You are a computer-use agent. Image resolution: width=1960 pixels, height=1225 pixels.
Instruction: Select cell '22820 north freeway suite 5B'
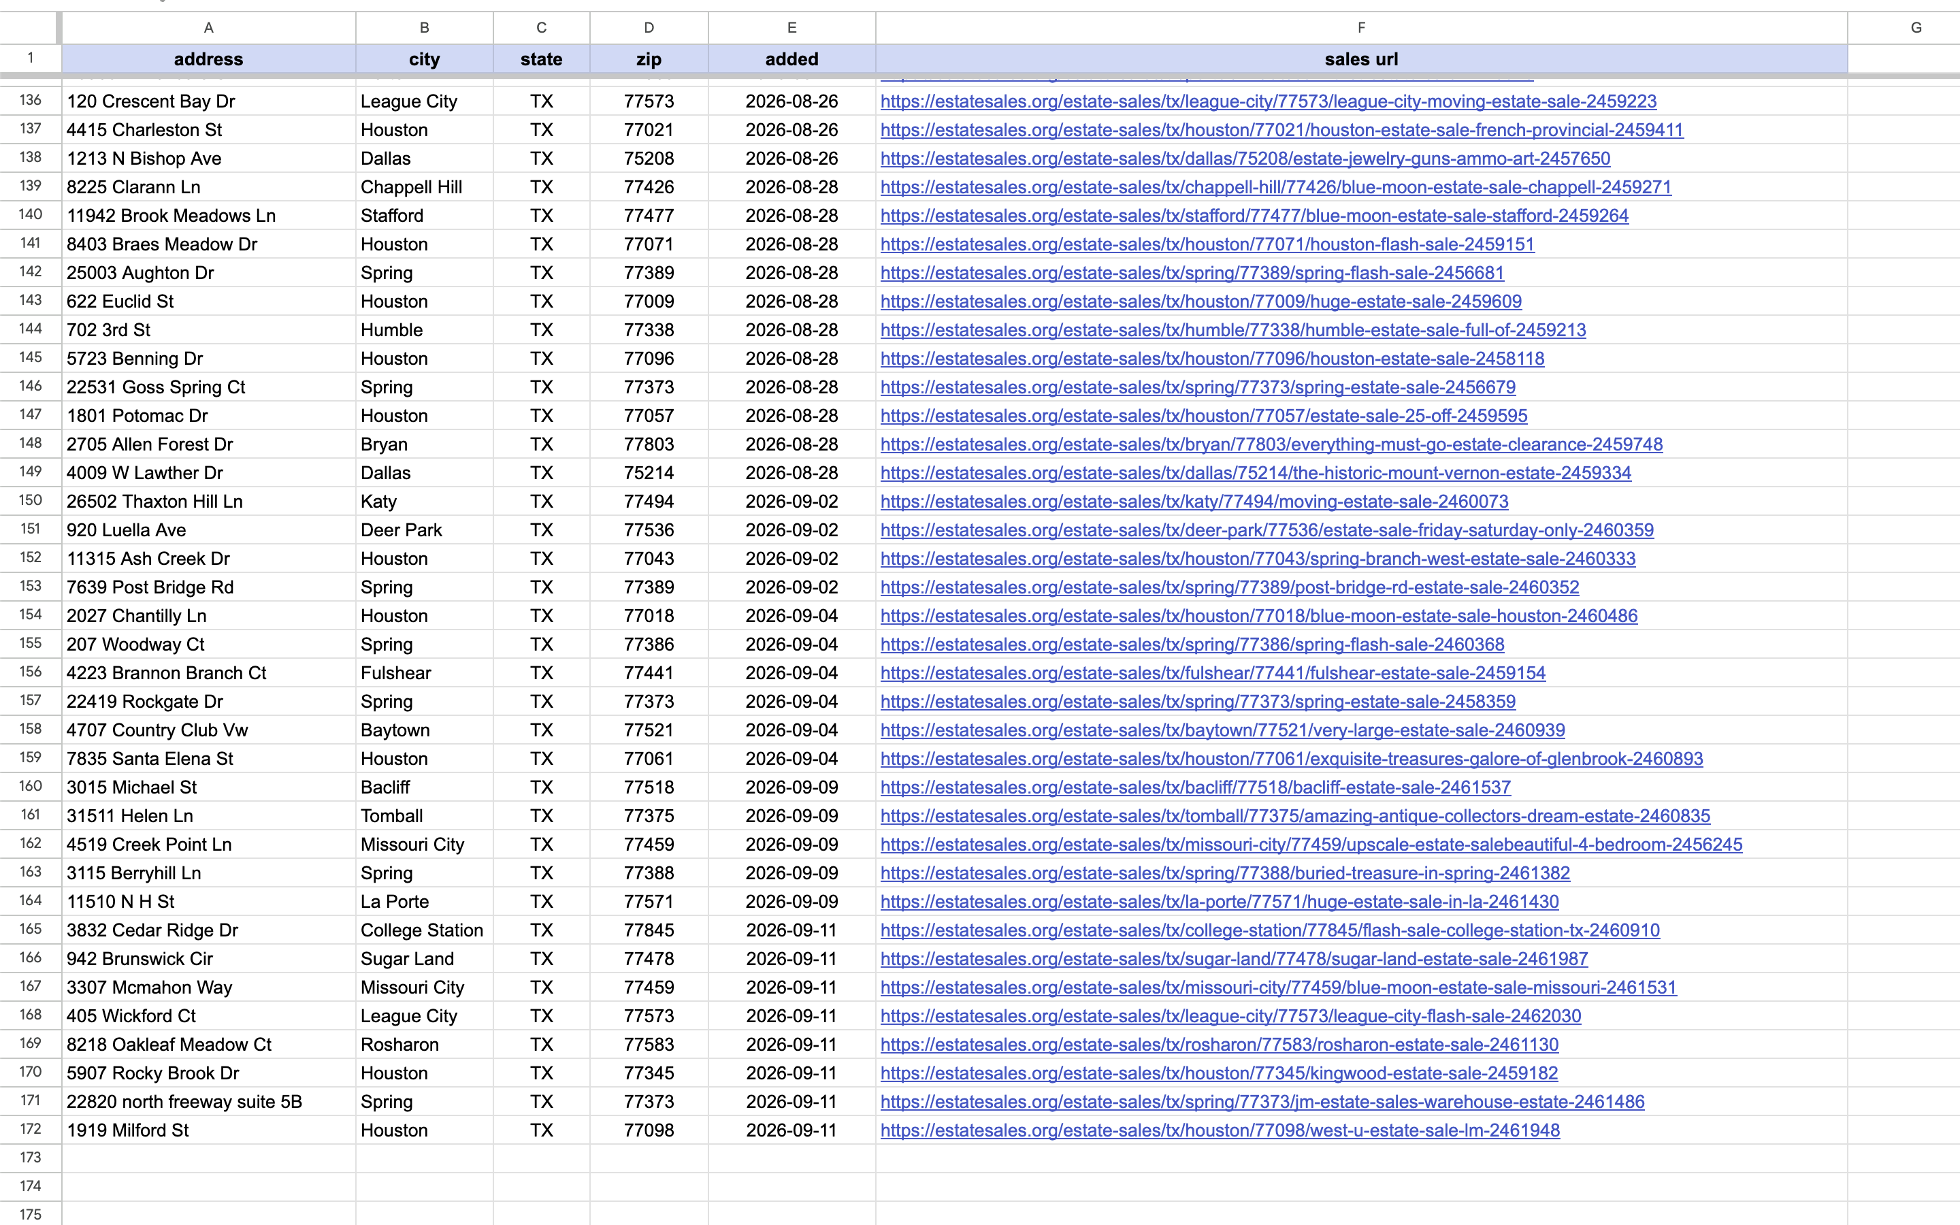[x=209, y=1102]
